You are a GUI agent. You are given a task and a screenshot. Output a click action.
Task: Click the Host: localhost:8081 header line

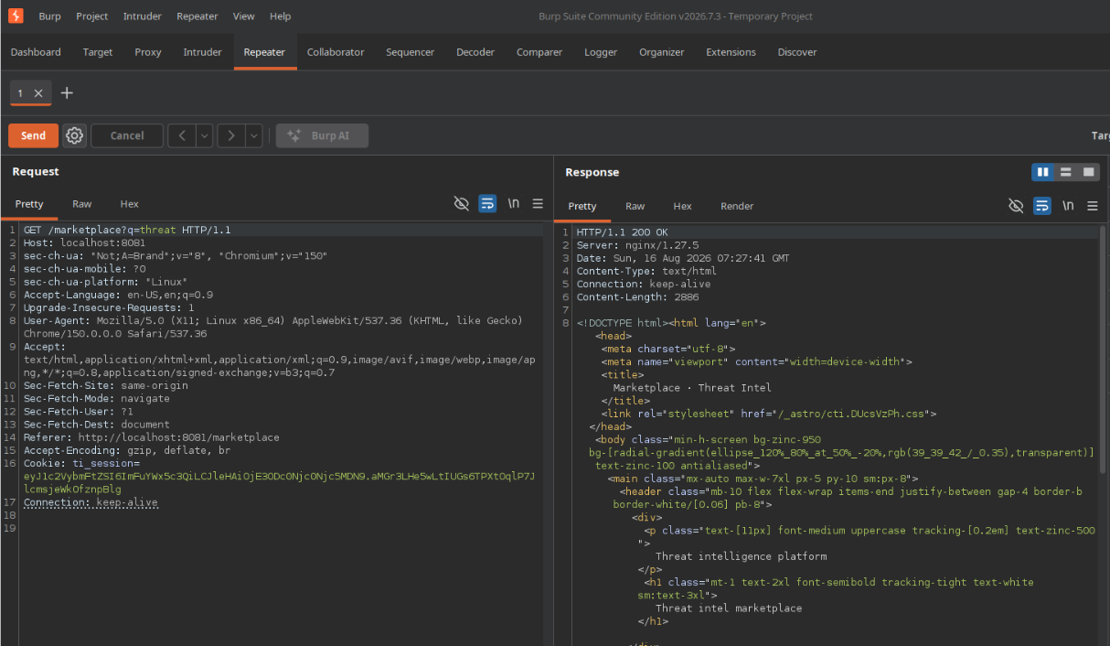(84, 243)
